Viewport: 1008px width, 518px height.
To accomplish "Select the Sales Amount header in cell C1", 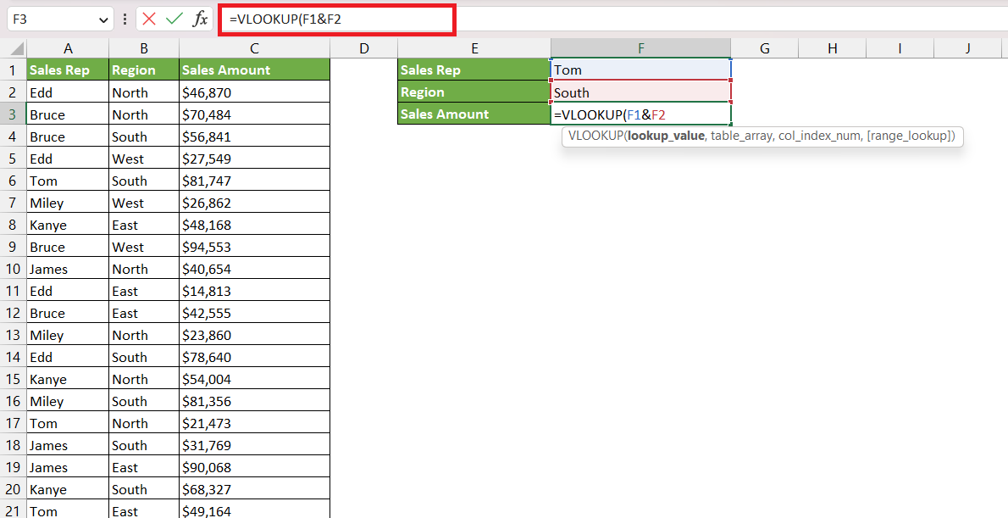I will (x=255, y=70).
